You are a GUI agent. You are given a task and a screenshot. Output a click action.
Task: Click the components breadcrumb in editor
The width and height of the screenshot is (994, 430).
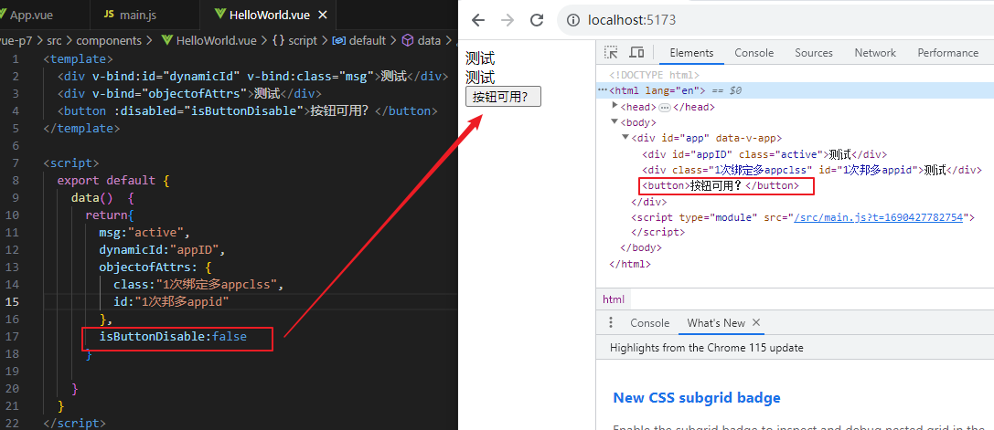(109, 40)
